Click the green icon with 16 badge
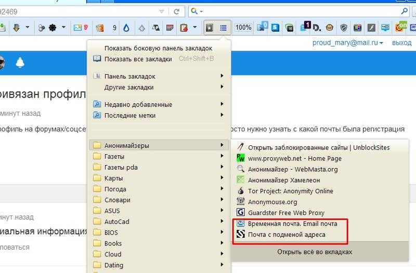This screenshot has height=273, width=416. coord(289,28)
